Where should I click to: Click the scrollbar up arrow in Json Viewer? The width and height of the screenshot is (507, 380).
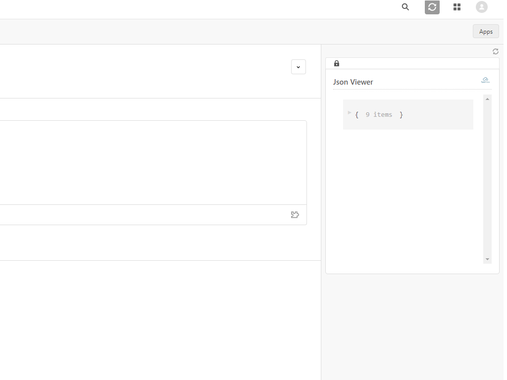click(487, 99)
